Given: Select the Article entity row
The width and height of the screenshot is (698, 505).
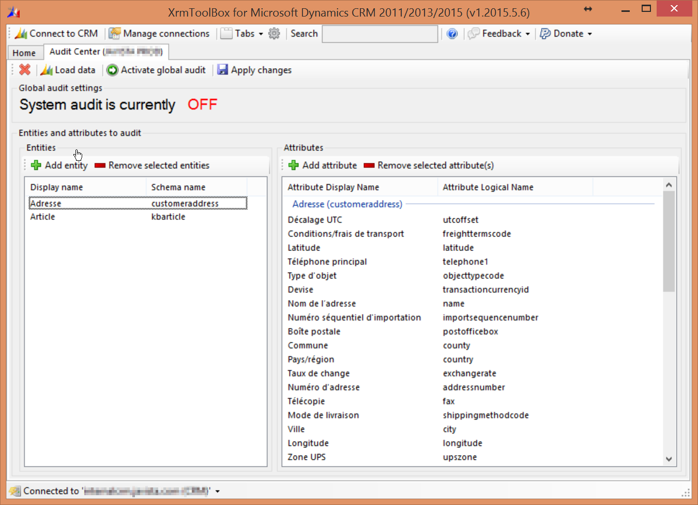Looking at the screenshot, I should 138,217.
